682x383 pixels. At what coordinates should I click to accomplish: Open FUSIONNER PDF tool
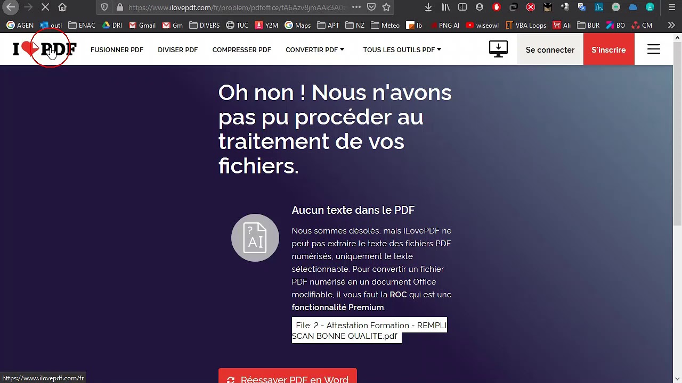(117, 49)
